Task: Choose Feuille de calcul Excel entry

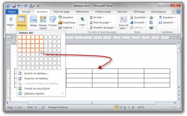Action: point(41,89)
